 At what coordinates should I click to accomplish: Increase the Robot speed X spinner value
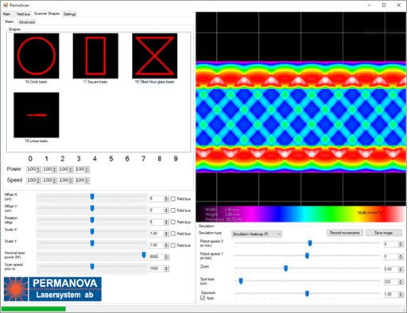pos(400,242)
